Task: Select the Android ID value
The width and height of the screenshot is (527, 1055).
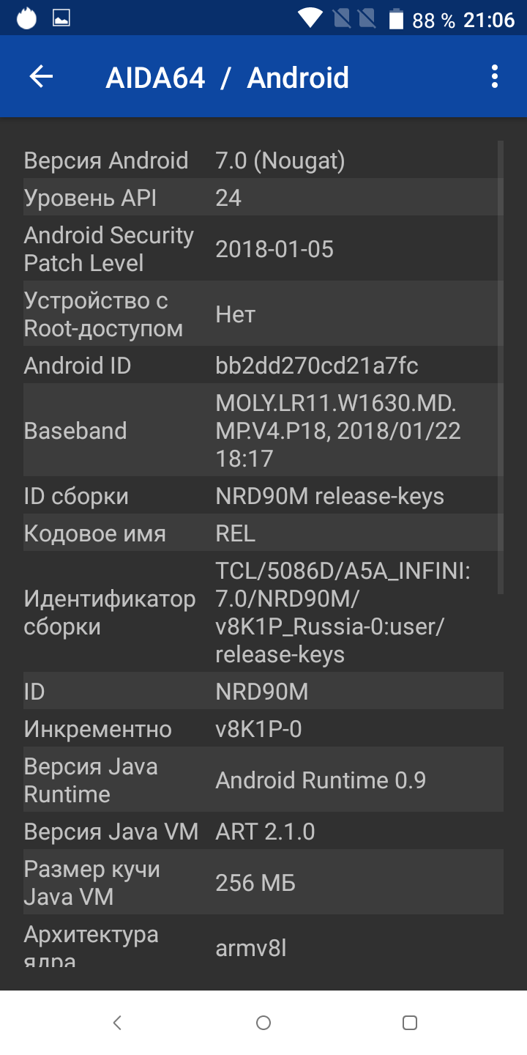Action: pyautogui.click(x=317, y=365)
